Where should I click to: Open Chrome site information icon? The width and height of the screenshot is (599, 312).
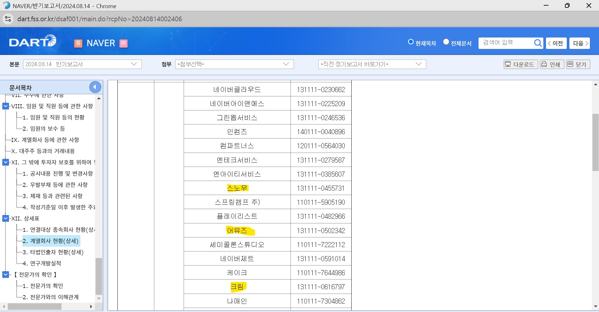pos(8,19)
